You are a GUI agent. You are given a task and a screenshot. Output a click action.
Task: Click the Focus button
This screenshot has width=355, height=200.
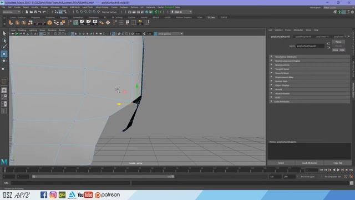pos(338,42)
